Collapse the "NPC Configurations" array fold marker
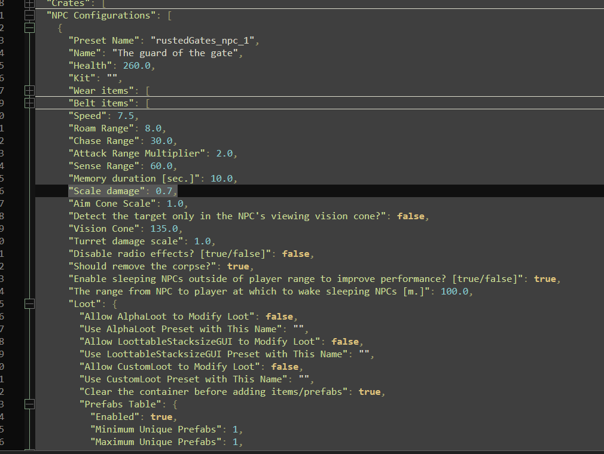Viewport: 604px width, 454px height. pyautogui.click(x=29, y=16)
